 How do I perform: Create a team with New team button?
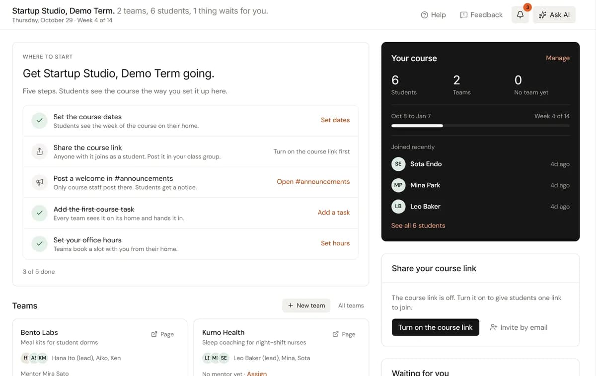[x=306, y=305]
